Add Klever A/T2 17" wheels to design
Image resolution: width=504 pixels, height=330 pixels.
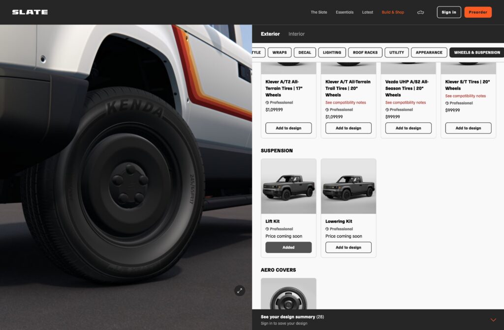click(x=288, y=128)
